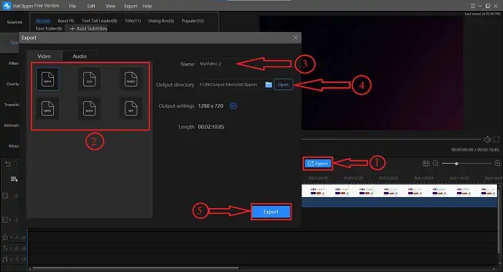Select the Popular(52) category

coord(192,21)
